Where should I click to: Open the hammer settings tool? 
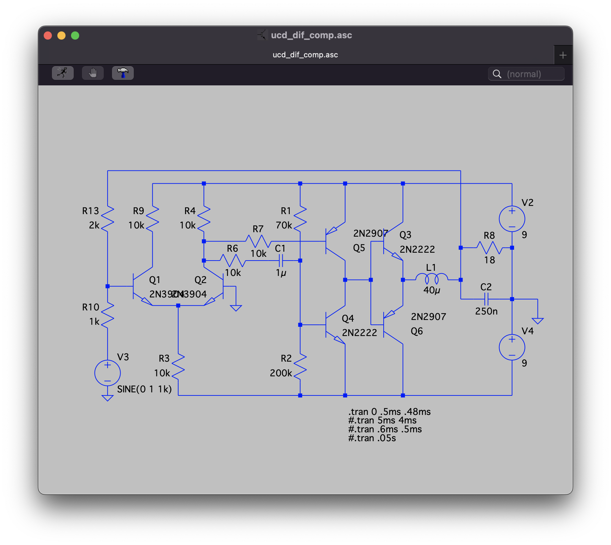point(123,73)
